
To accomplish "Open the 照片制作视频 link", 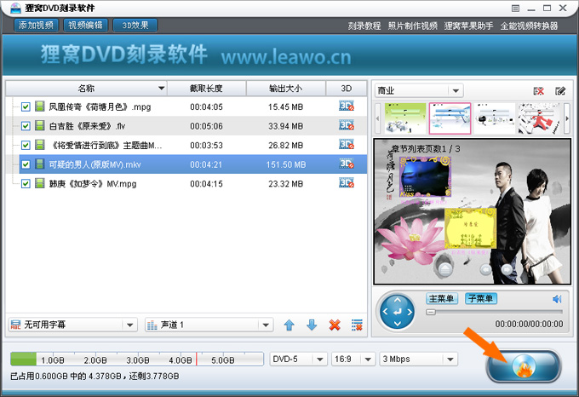I will [412, 26].
